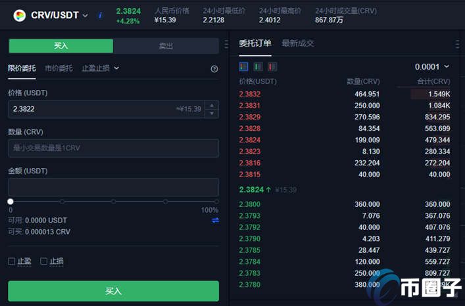Viewport: 465px width, 306px height.
Task: Select the 市价委托 market order tab
Action: [59, 68]
